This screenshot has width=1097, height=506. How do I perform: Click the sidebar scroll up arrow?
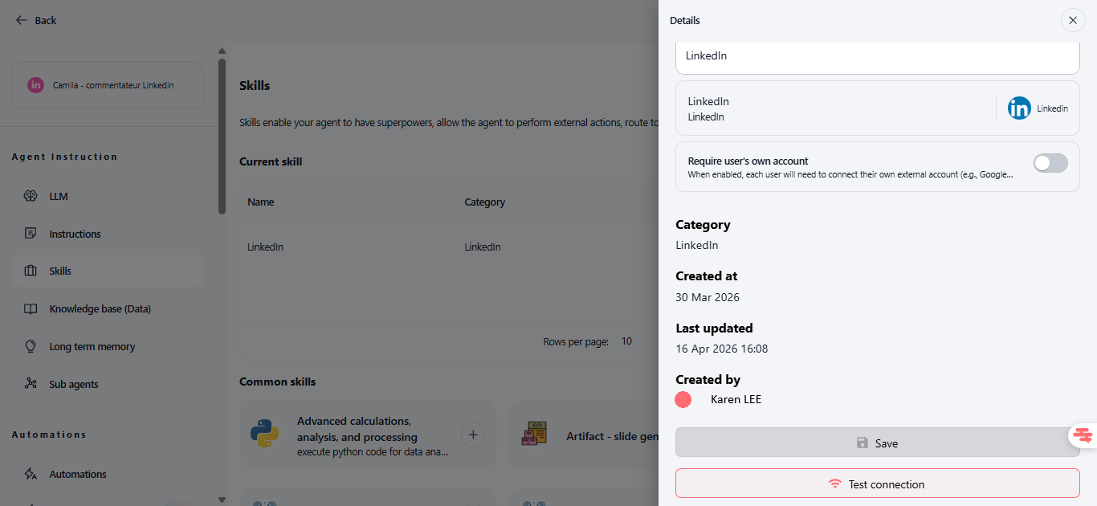222,51
